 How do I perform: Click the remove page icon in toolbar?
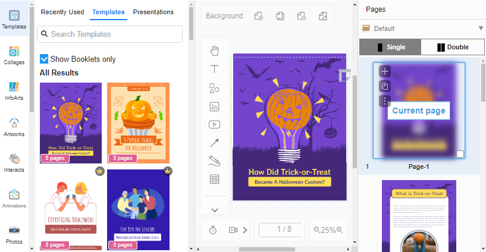(301, 16)
